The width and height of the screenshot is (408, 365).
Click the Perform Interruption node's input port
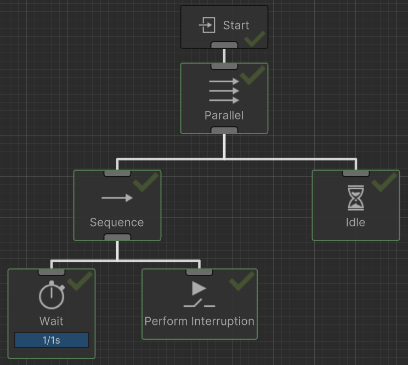199,272
